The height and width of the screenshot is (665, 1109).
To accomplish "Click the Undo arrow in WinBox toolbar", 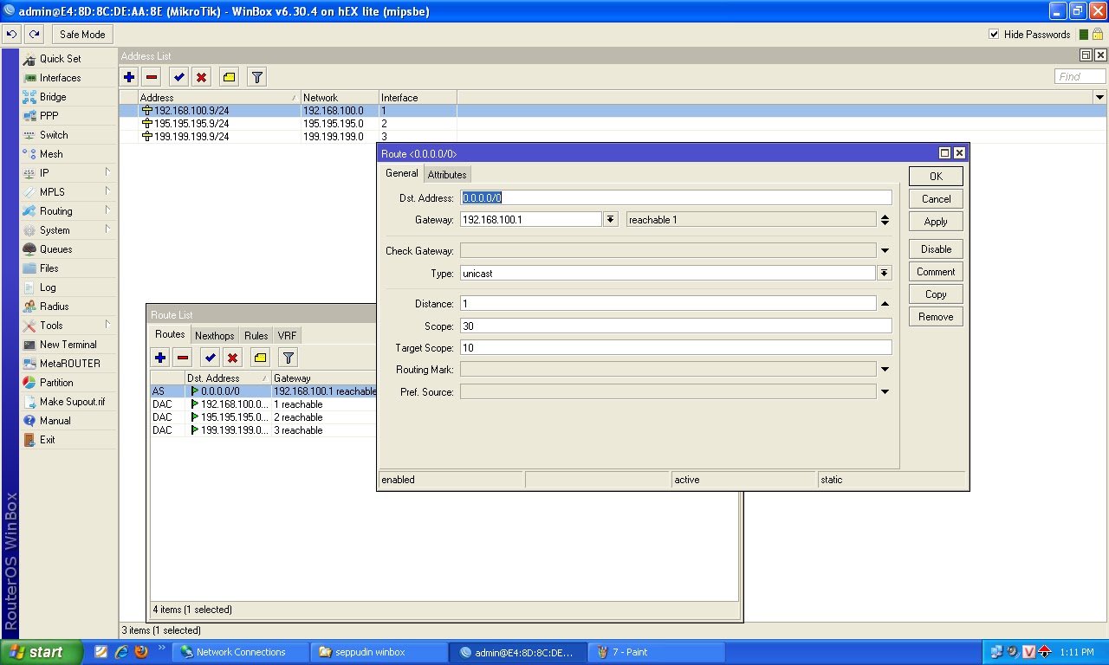I will pyautogui.click(x=12, y=35).
